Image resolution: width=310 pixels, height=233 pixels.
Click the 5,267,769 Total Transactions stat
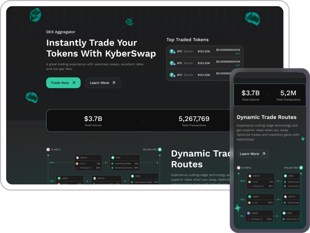(x=194, y=120)
